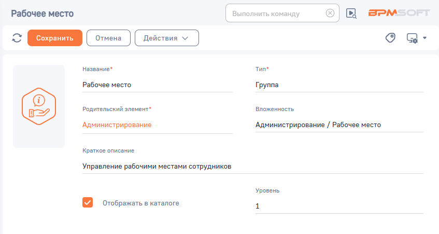The image size is (439, 234).
Task: Click the Уровень field value 1
Action: pyautogui.click(x=339, y=207)
